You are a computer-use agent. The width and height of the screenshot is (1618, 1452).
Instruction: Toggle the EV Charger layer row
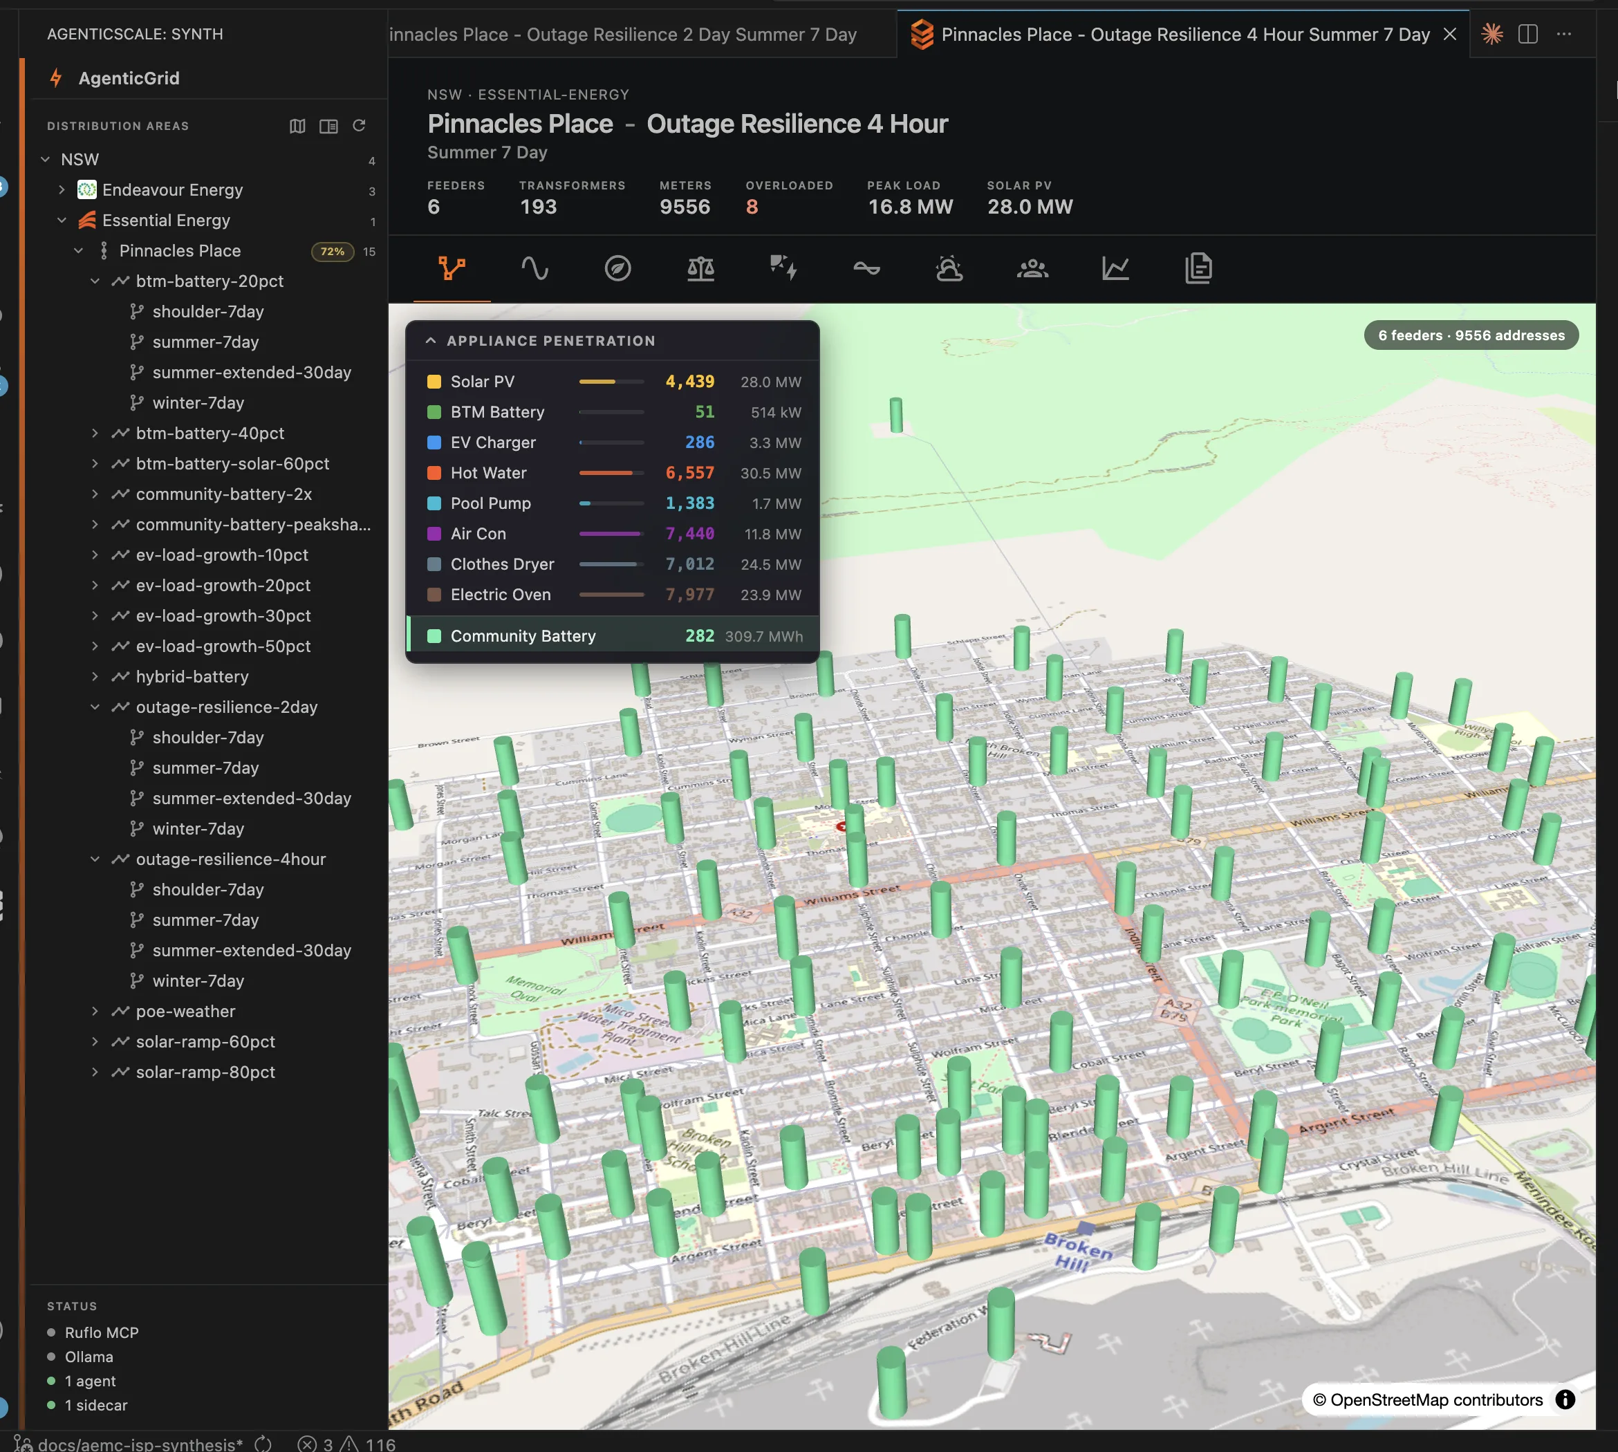coord(613,442)
